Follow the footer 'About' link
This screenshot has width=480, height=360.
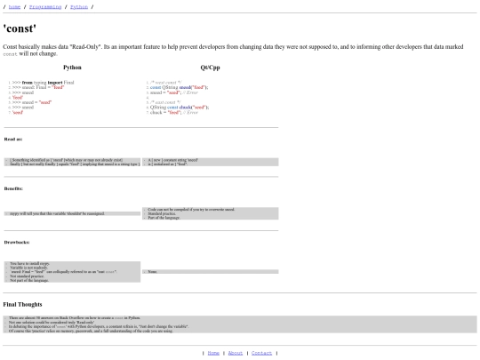236,353
